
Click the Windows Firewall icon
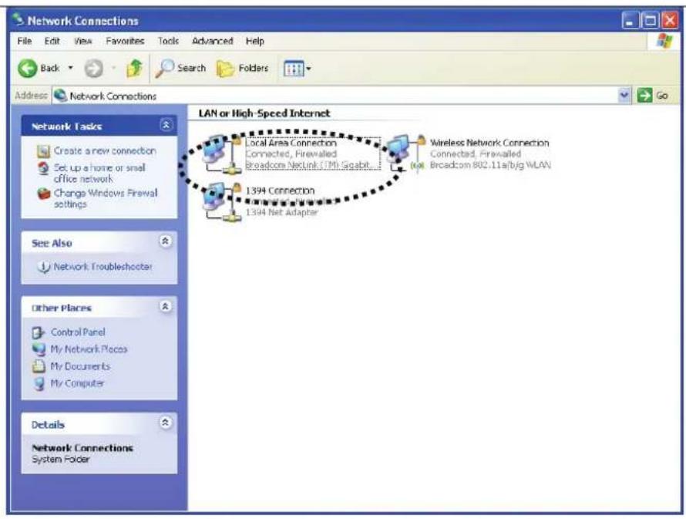(x=44, y=193)
